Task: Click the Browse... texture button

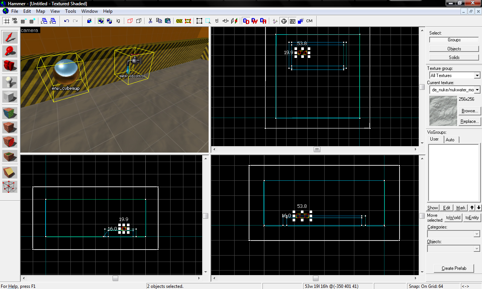Action: coord(470,111)
